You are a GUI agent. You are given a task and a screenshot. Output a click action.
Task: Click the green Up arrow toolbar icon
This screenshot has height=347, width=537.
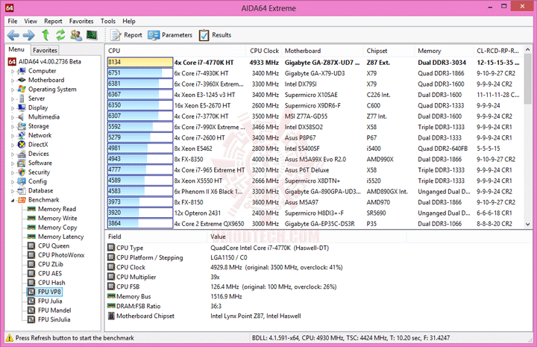(45, 35)
